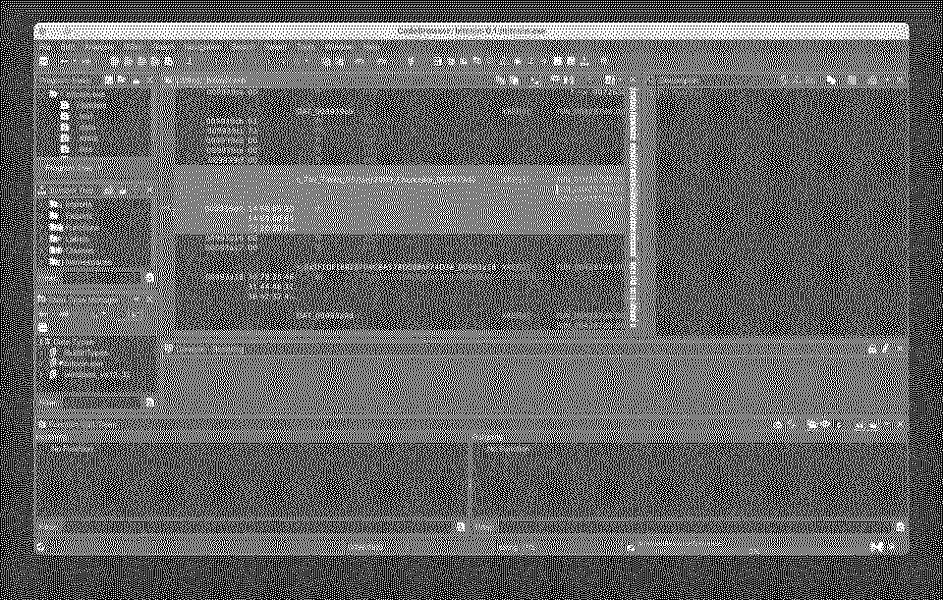The height and width of the screenshot is (600, 943).
Task: Open the File menu
Action: pyautogui.click(x=44, y=46)
